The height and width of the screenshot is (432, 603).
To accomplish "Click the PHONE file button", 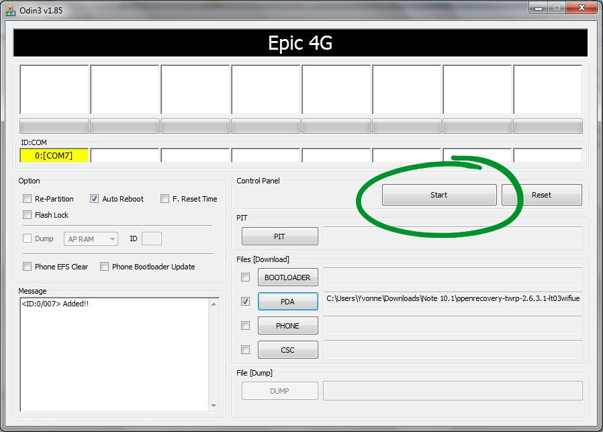I will tap(287, 326).
